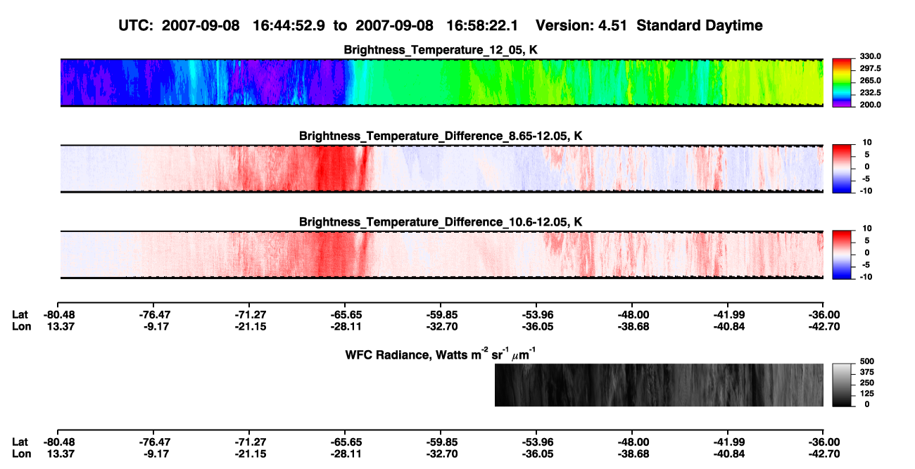Image resolution: width=915 pixels, height=469 pixels.
Task: Click the '297.5' color scale label
Action: point(871,68)
